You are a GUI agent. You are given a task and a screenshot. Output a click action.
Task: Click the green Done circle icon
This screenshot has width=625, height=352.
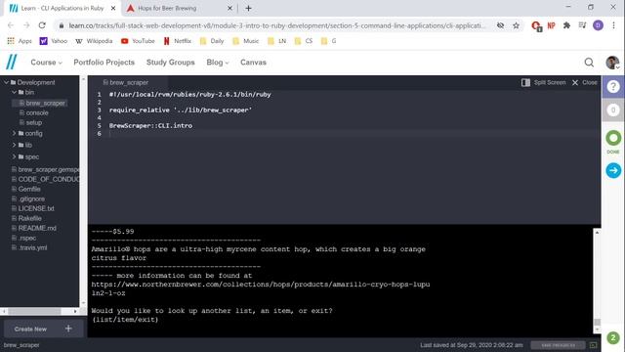613,138
